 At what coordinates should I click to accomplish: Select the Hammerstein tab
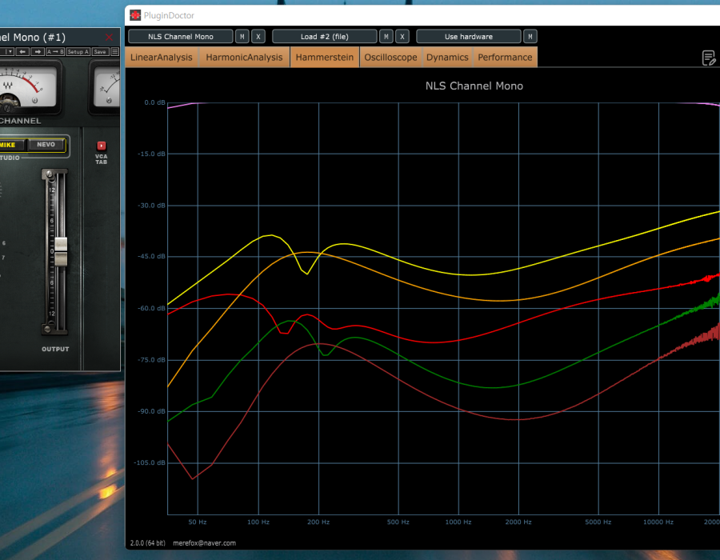pos(325,58)
